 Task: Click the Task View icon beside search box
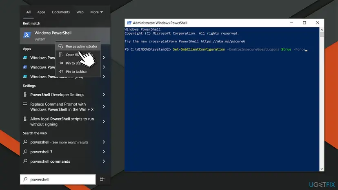pos(102,179)
